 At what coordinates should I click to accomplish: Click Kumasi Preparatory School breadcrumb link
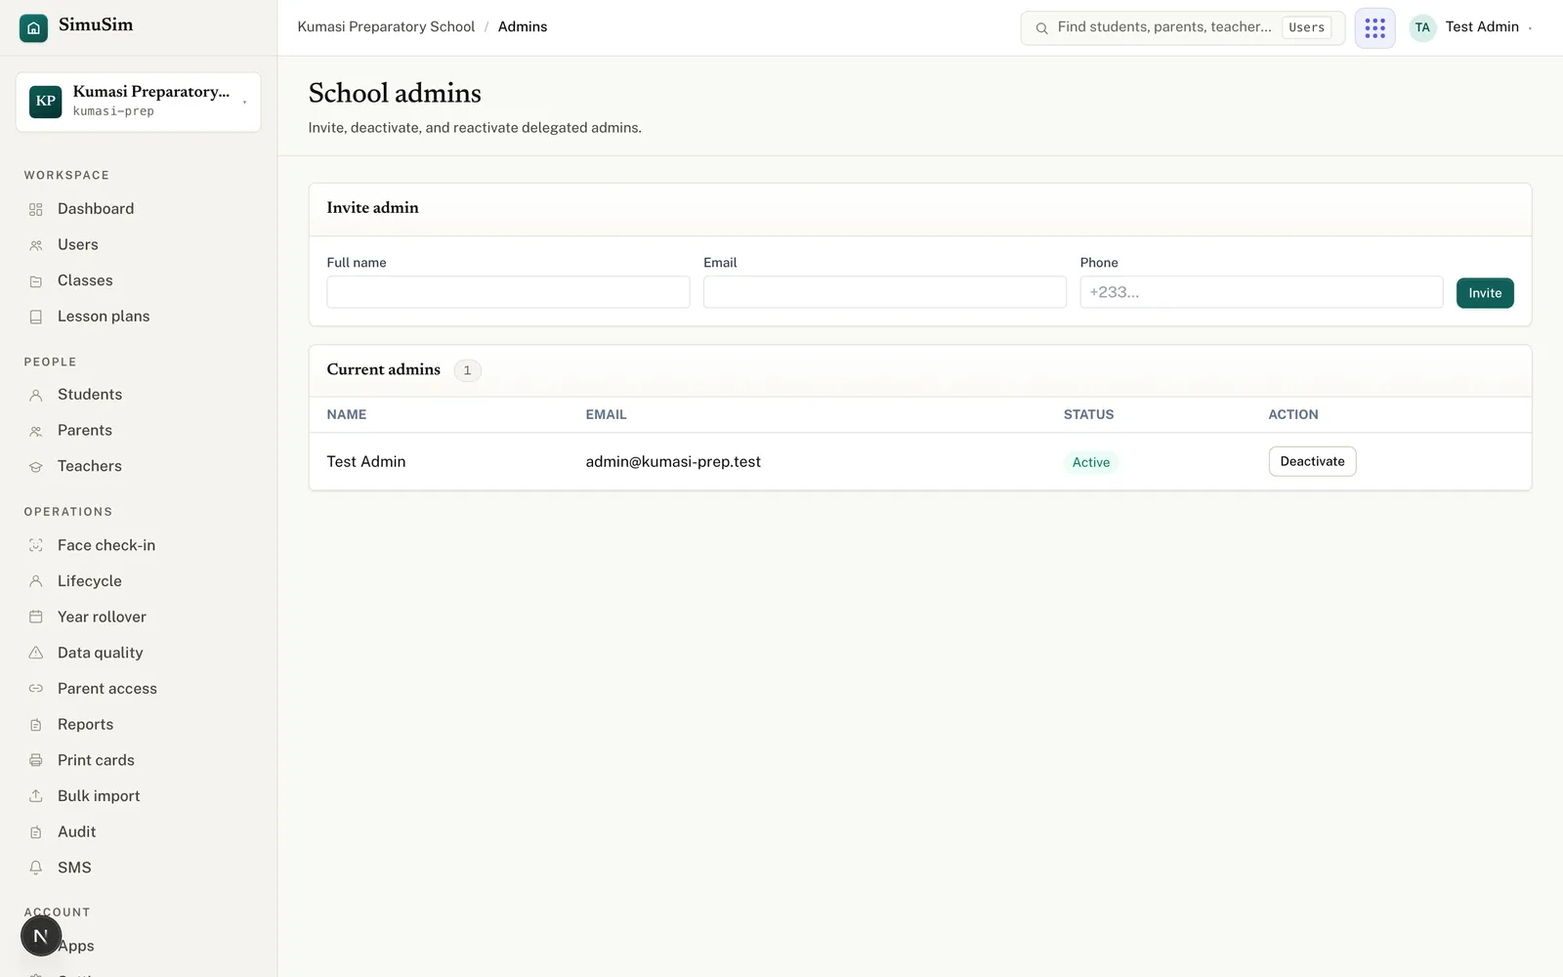(386, 27)
